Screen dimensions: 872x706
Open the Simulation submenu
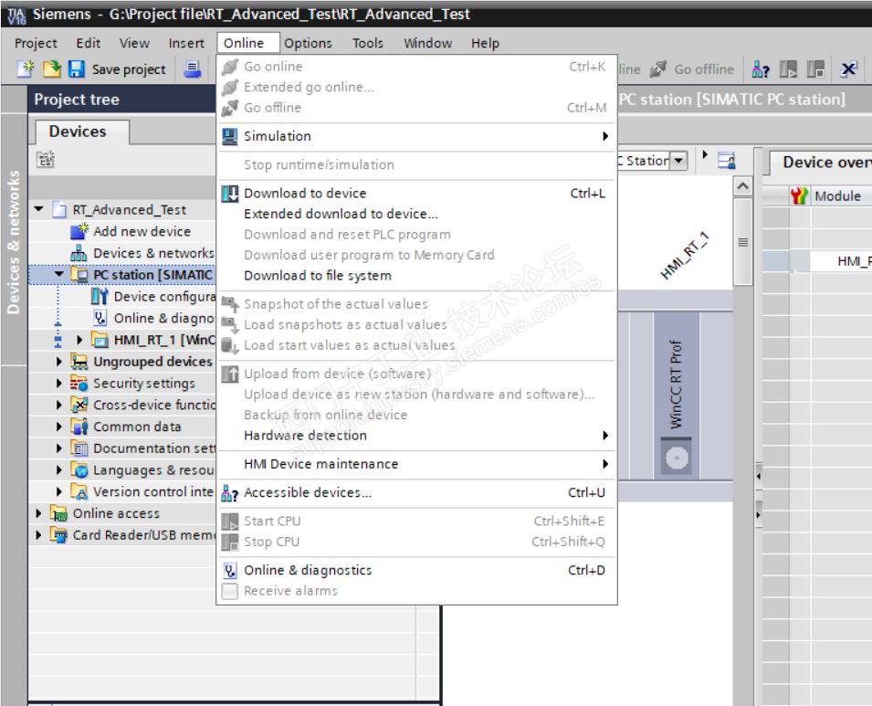[416, 136]
